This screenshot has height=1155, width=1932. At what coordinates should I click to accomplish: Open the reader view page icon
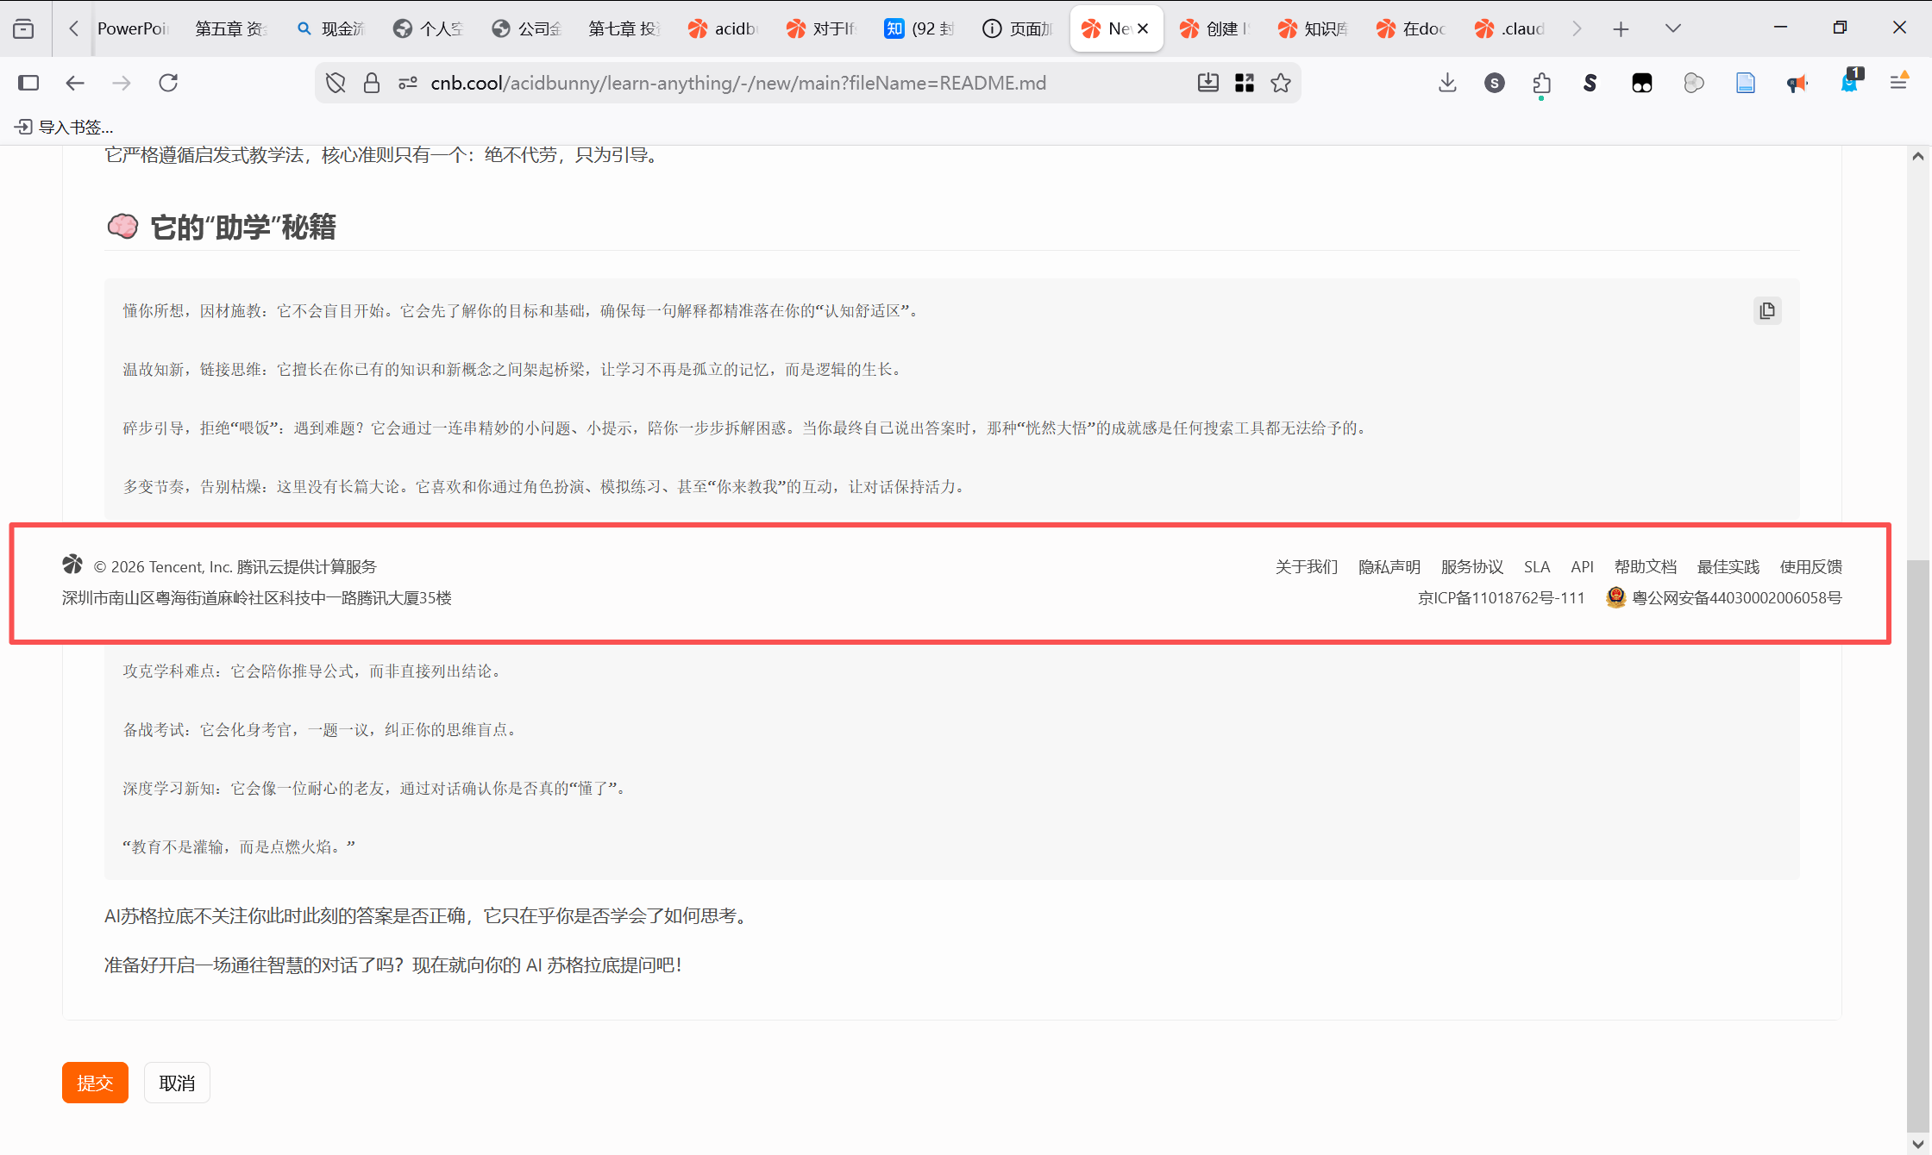(x=1746, y=83)
